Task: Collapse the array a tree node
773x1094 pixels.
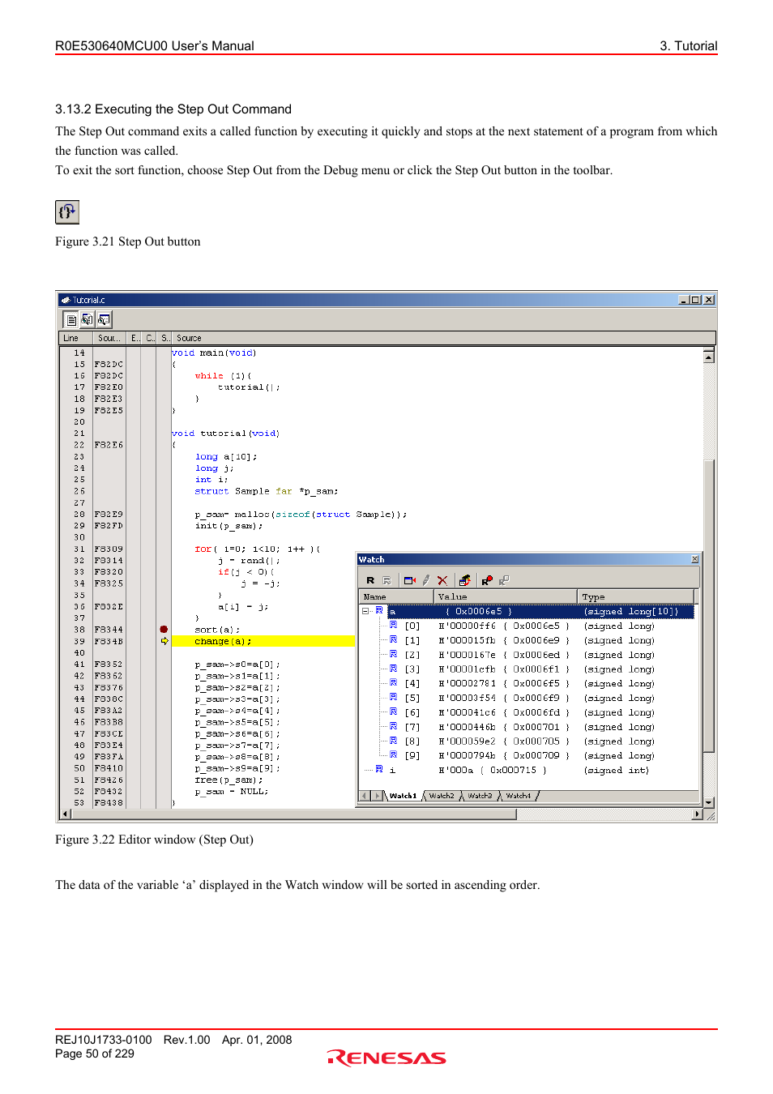Action: (365, 611)
